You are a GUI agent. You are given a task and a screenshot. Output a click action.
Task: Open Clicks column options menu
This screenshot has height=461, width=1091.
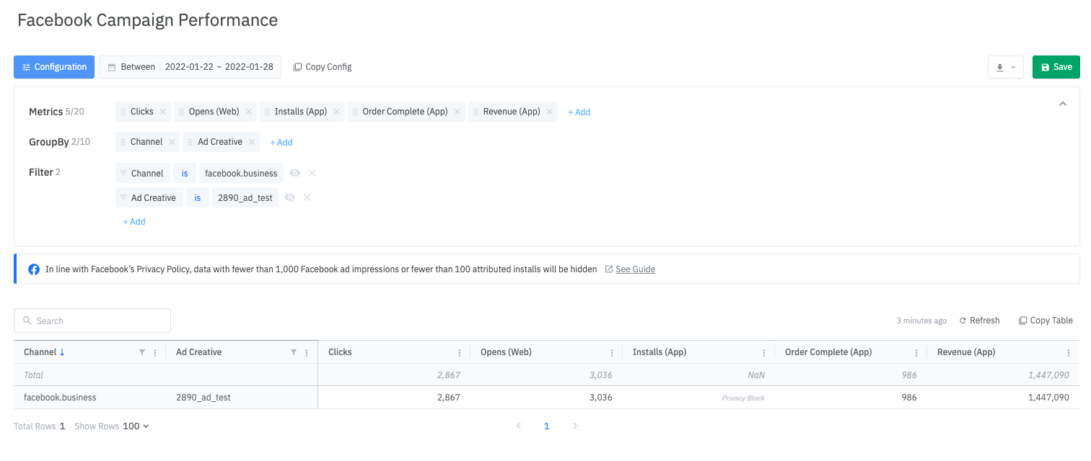(460, 353)
